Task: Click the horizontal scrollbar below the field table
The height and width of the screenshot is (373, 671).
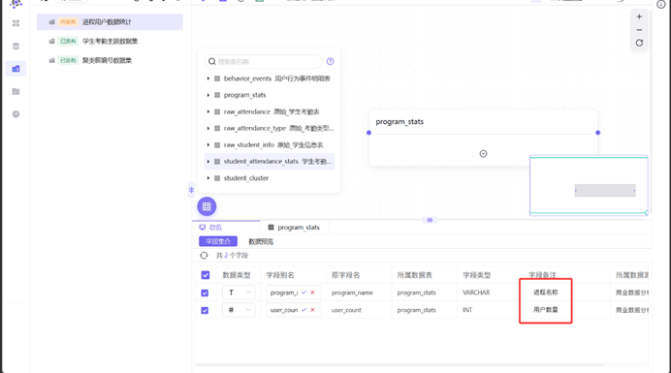Action: (399, 365)
